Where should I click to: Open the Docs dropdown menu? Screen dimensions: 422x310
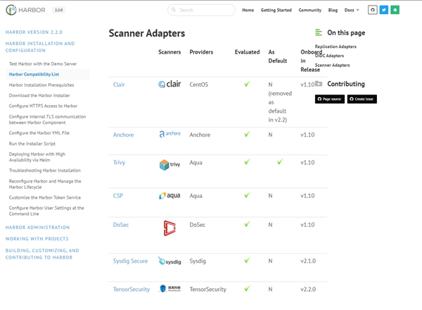point(352,11)
